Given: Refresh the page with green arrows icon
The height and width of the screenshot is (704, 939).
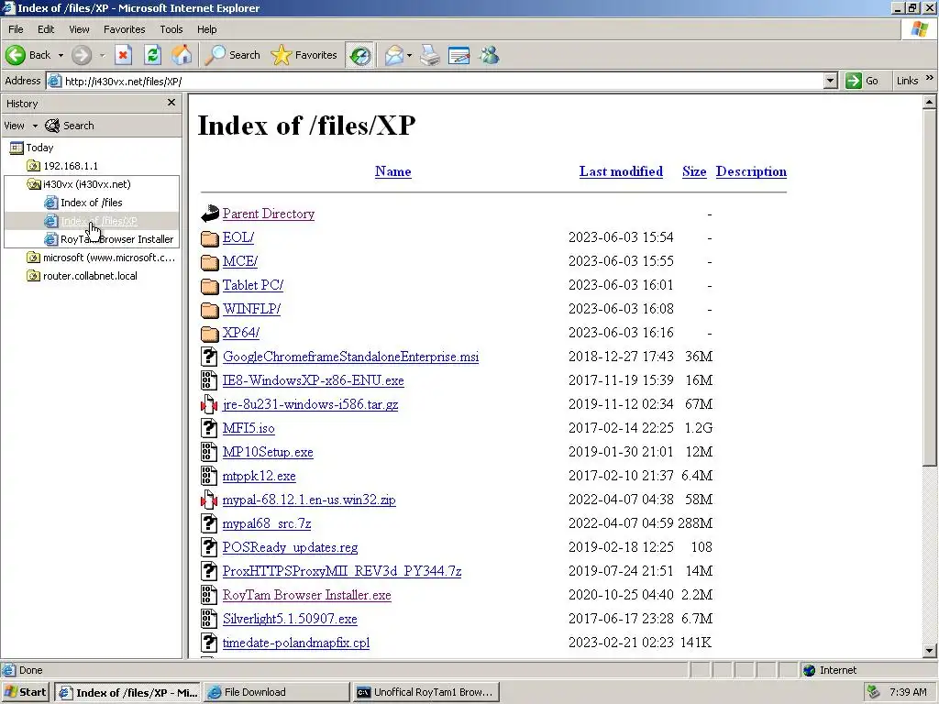Looking at the screenshot, I should 153,55.
